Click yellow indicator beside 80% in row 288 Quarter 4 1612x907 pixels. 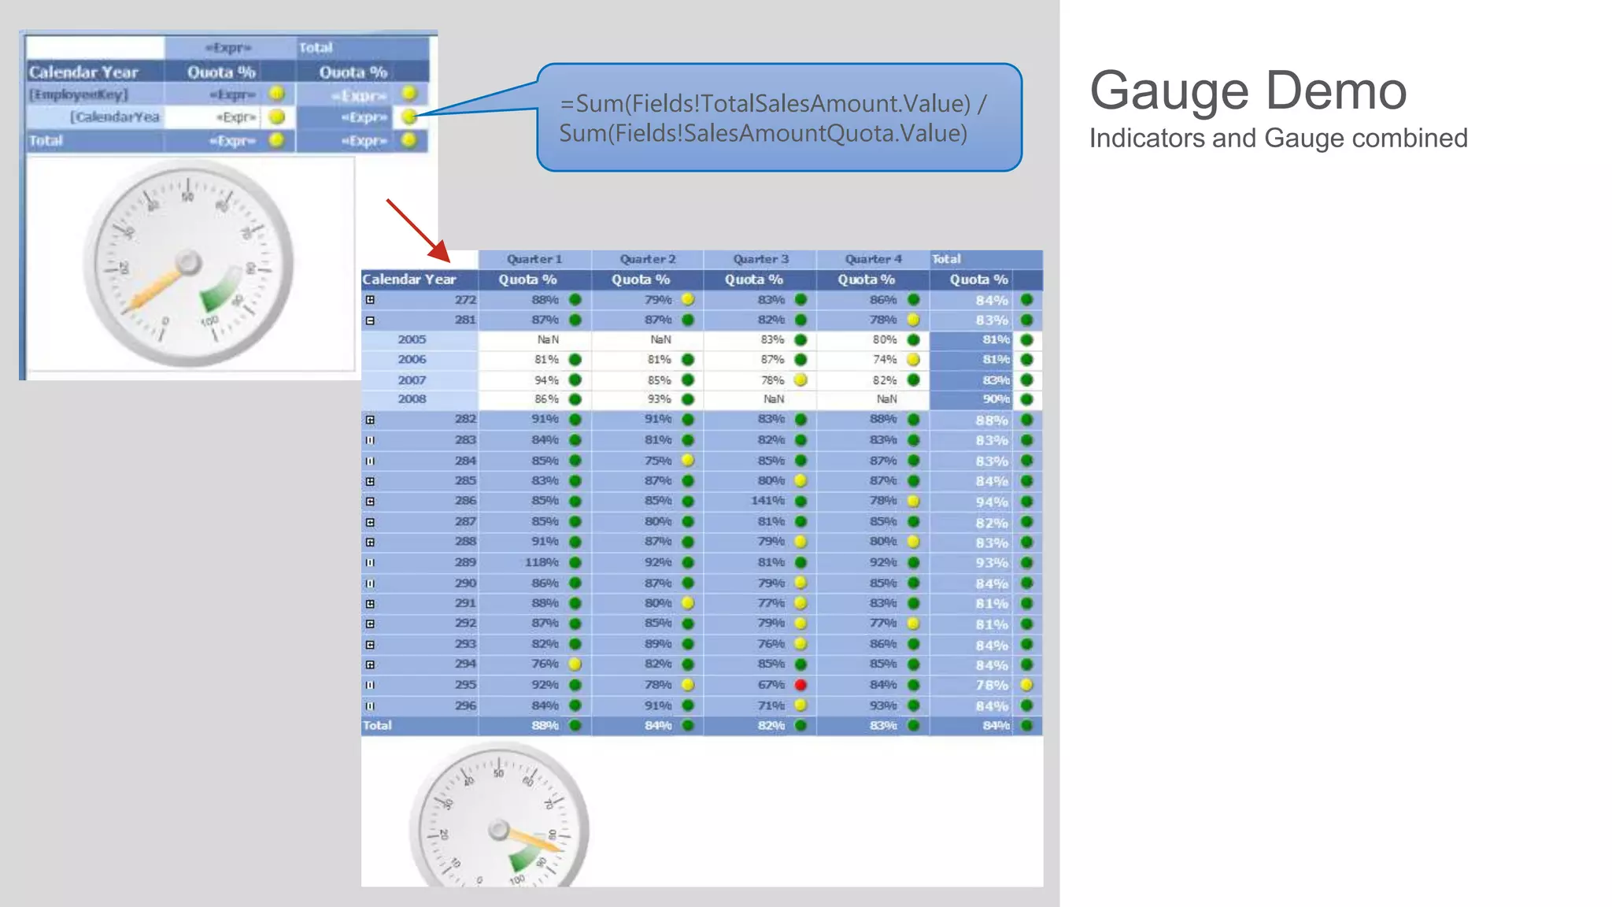tap(914, 542)
